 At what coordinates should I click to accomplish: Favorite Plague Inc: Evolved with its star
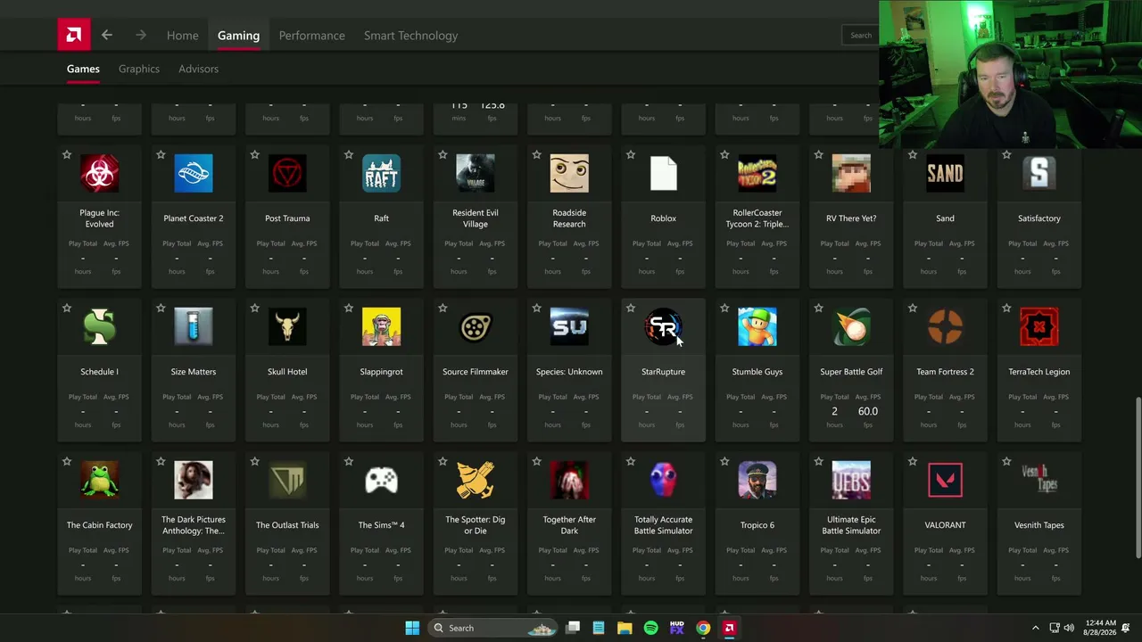67,155
